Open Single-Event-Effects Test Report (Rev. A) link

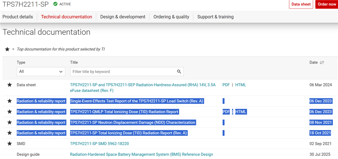point(136,101)
